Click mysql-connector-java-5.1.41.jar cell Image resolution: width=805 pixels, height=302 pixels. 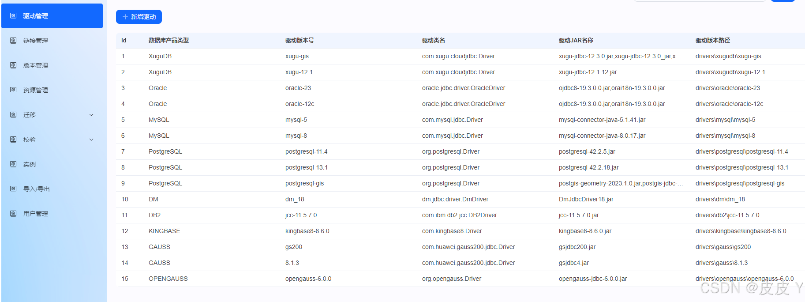click(602, 120)
